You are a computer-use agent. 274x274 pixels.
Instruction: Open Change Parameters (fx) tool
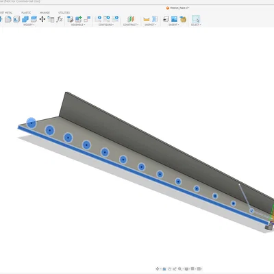pos(60,19)
